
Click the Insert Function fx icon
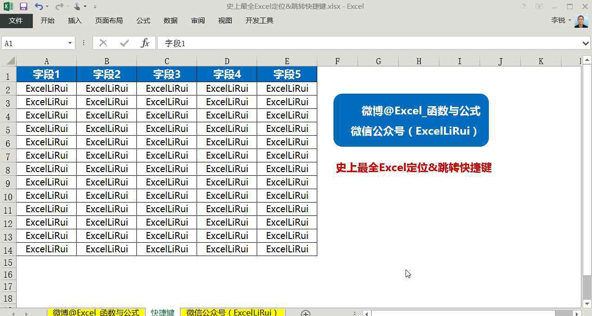[x=145, y=43]
